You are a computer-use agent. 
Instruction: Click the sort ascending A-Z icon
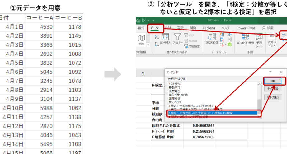click(x=156, y=37)
